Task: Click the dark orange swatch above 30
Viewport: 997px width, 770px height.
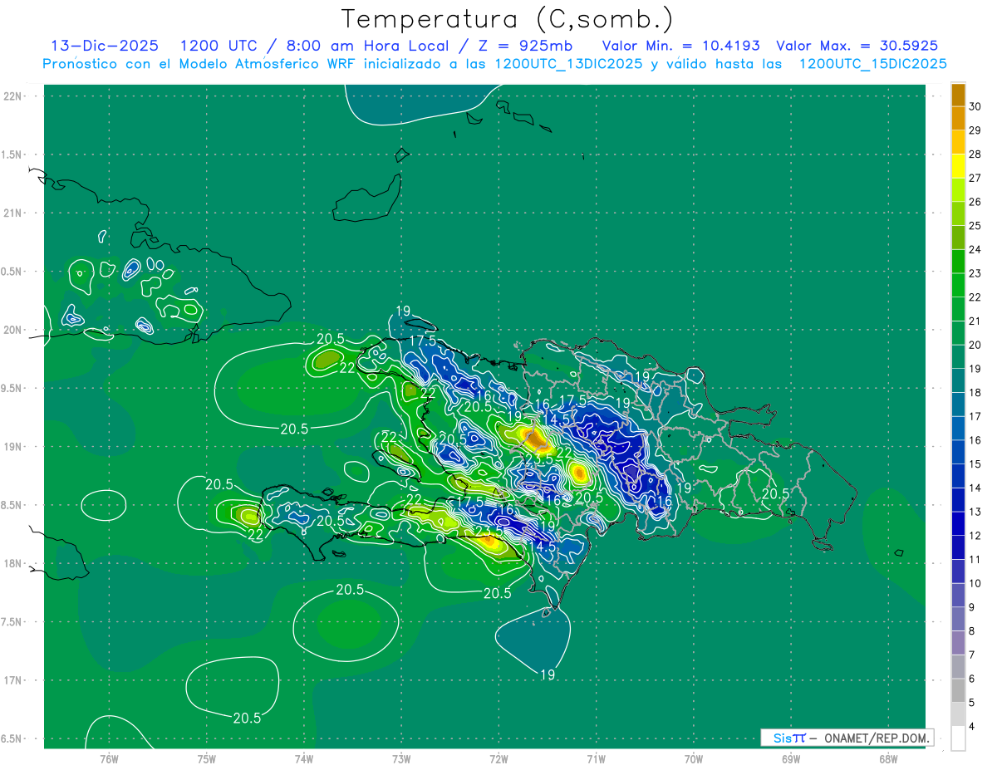Action: coord(958,95)
